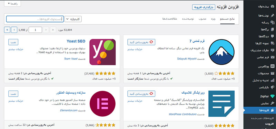Click the Yoast SEO star rating
This screenshot has height=129, width=276.
pos(105,73)
